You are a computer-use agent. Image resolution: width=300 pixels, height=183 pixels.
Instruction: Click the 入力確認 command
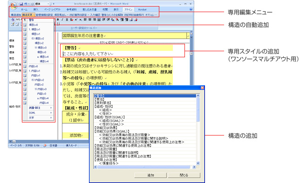pos(95,15)
